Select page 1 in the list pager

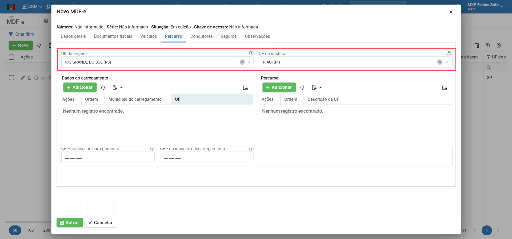pos(487,230)
